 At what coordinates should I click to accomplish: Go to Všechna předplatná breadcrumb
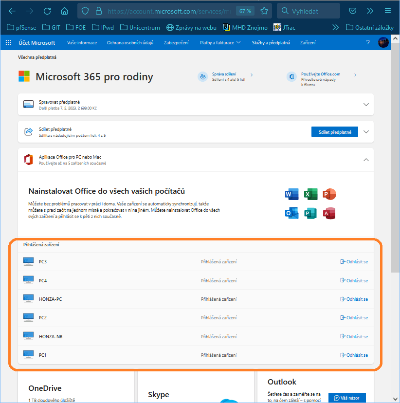(37, 57)
